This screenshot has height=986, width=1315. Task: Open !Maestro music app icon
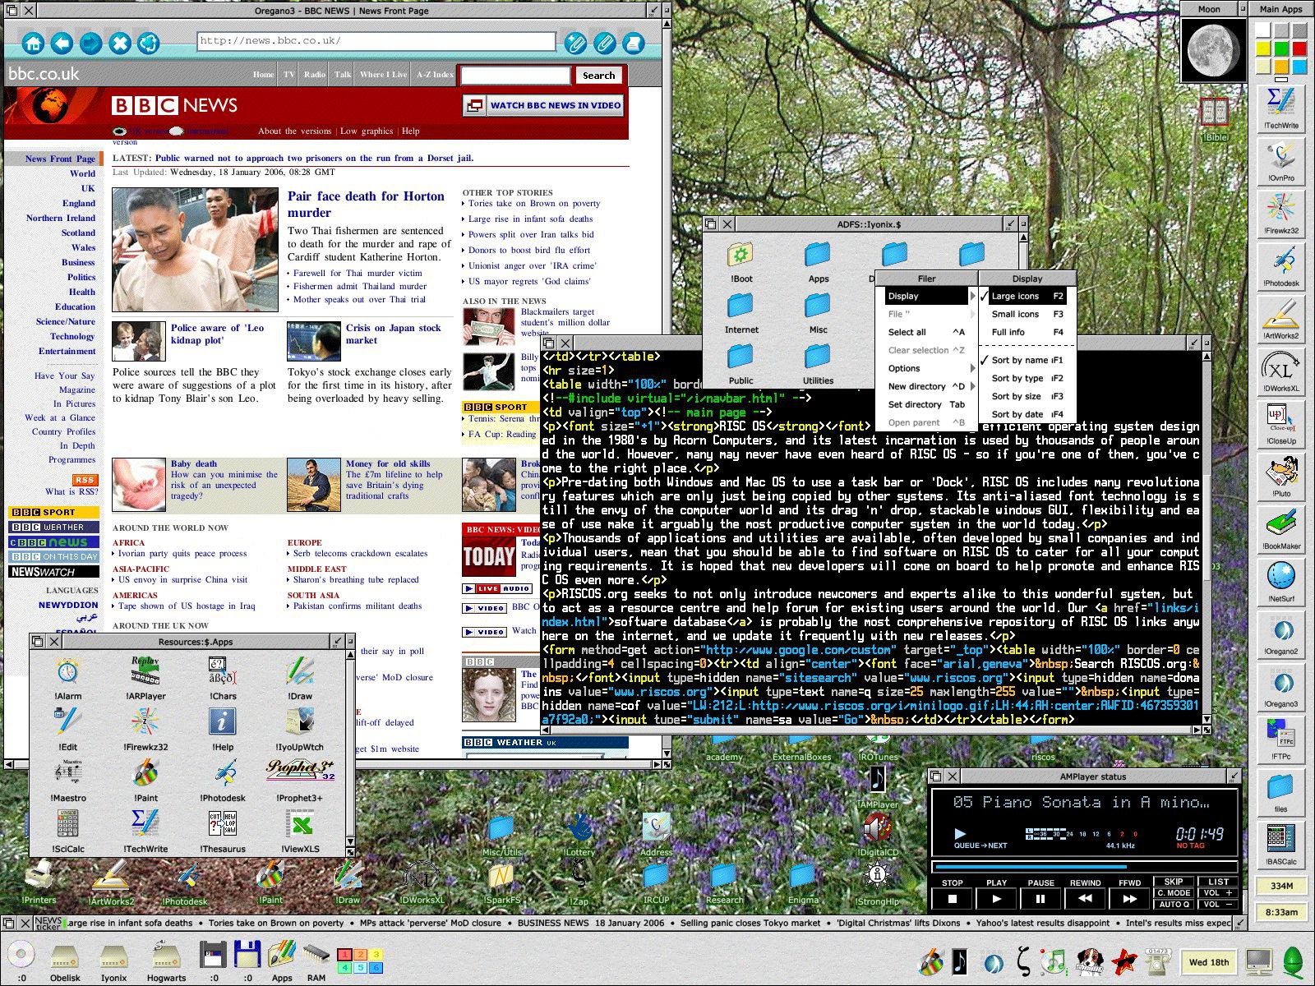coord(68,781)
